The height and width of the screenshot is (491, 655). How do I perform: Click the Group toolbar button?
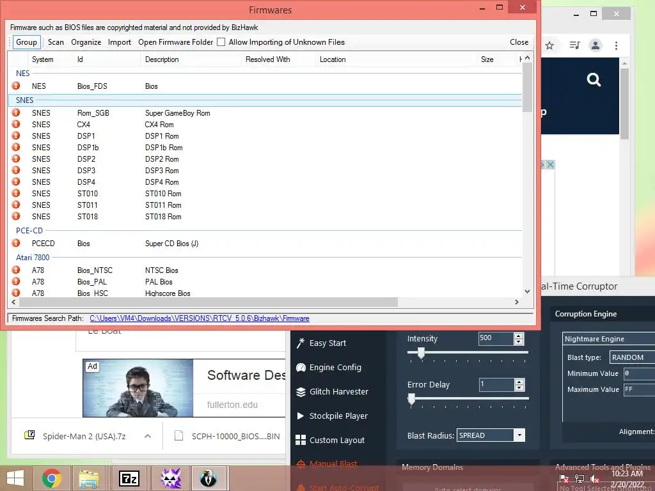tap(26, 42)
